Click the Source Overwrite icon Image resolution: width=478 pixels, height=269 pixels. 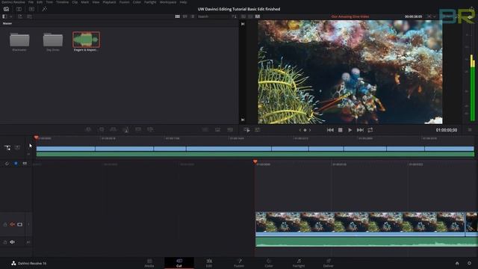coord(150,129)
